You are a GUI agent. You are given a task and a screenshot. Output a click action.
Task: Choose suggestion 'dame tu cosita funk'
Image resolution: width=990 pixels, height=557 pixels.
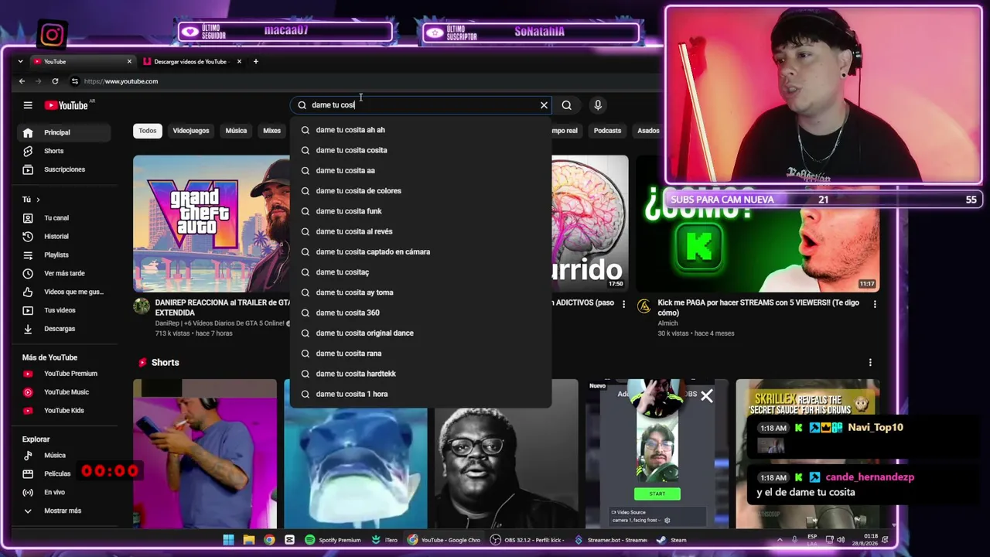[421, 211]
